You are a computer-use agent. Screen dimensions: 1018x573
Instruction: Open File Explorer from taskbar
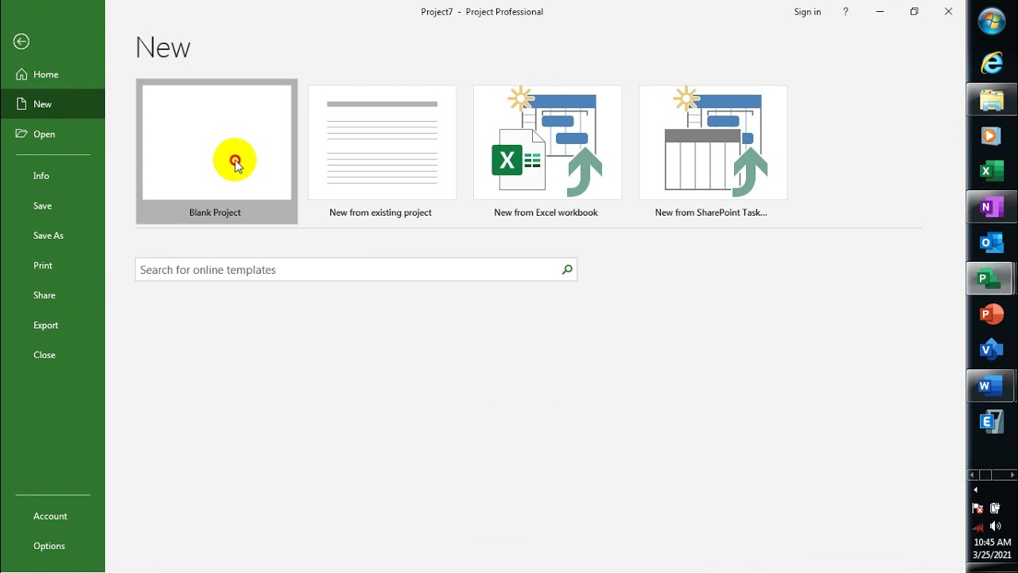[x=992, y=100]
